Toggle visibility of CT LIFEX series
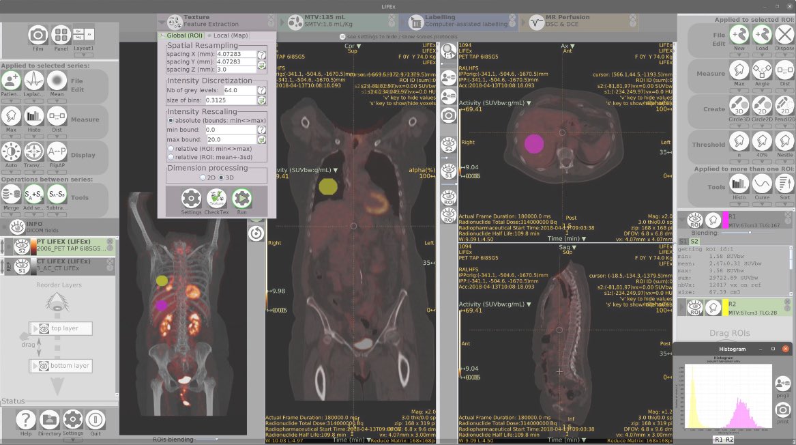This screenshot has width=796, height=445. tap(22, 266)
